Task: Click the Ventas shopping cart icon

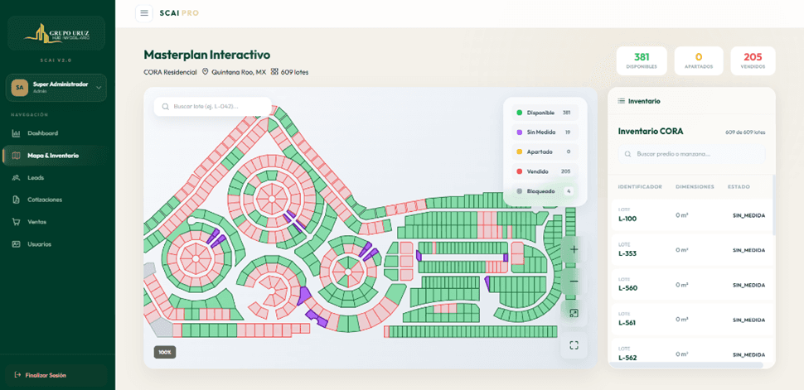Action: pyautogui.click(x=17, y=222)
